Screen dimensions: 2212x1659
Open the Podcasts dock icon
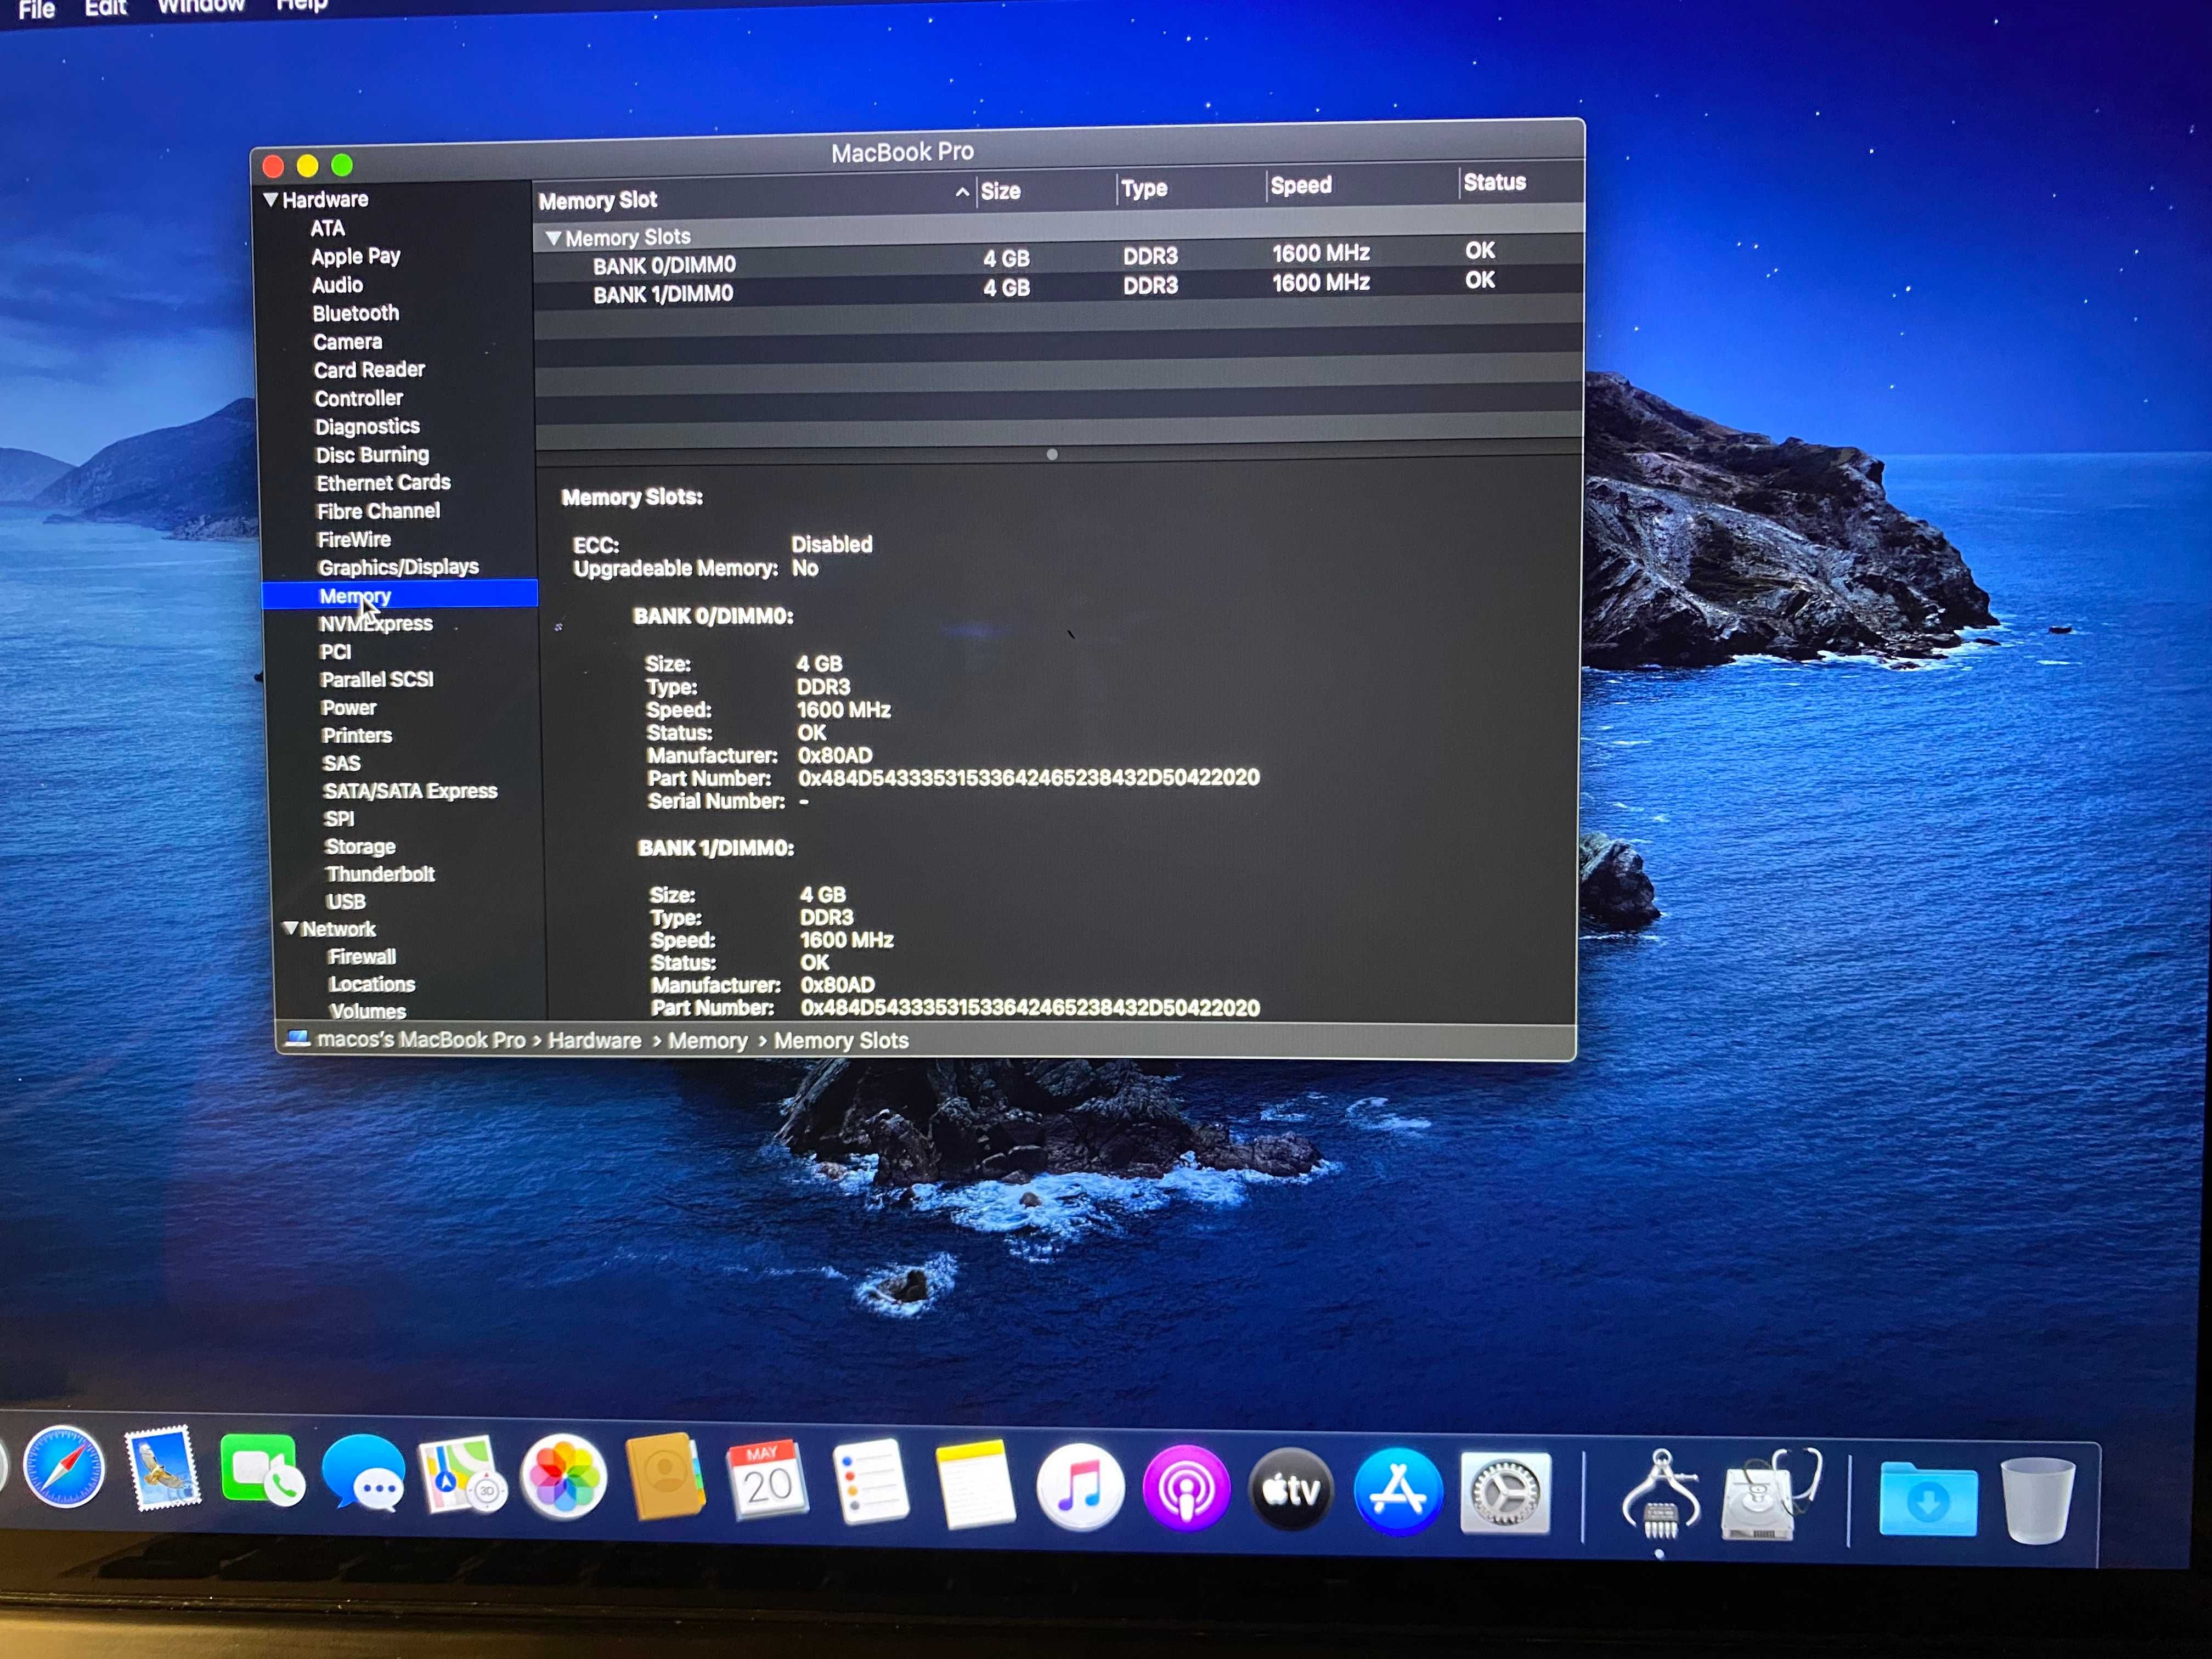point(1186,1488)
